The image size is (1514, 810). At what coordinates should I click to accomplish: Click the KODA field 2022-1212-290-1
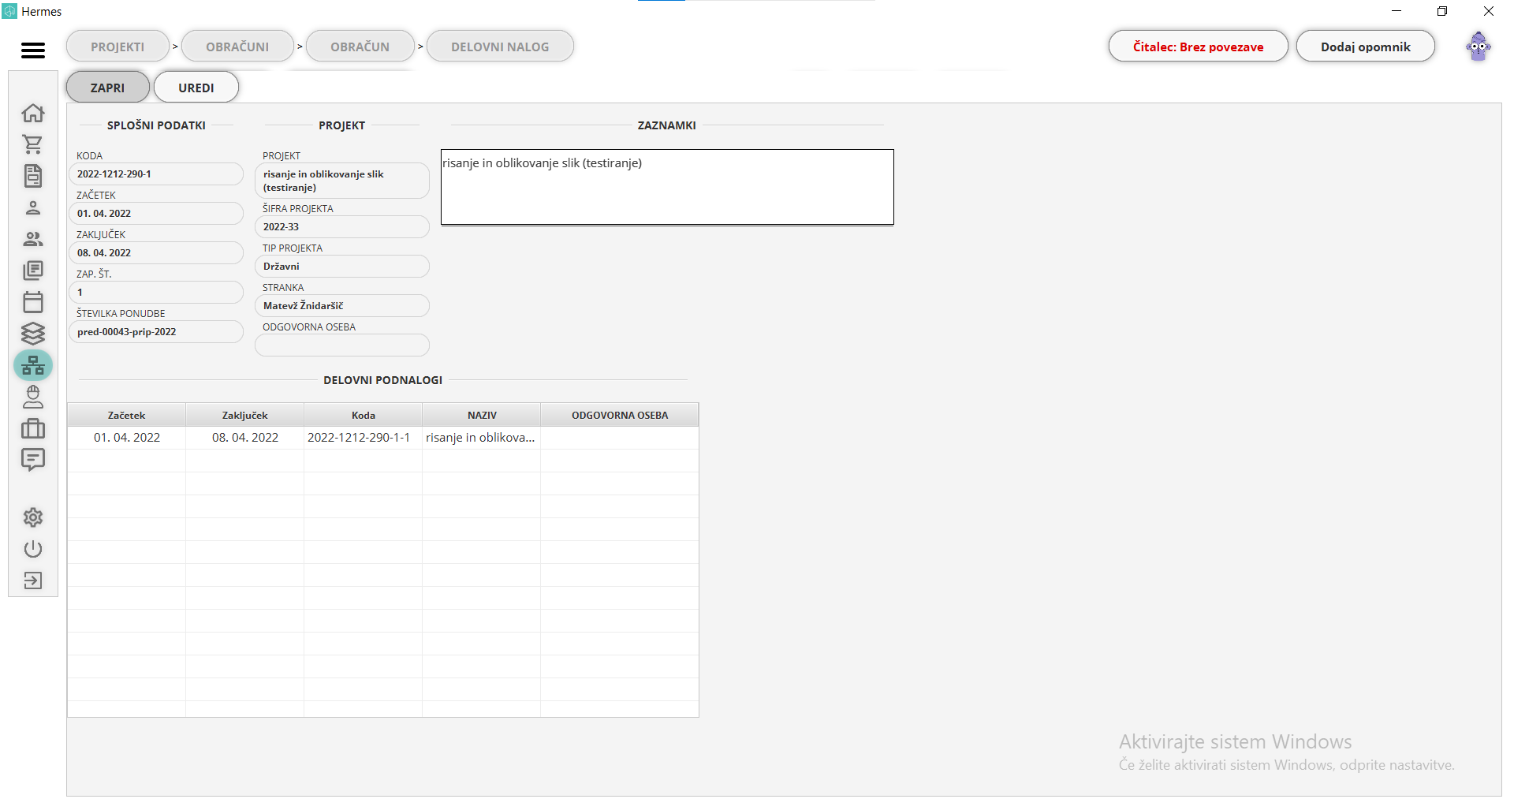pyautogui.click(x=156, y=174)
